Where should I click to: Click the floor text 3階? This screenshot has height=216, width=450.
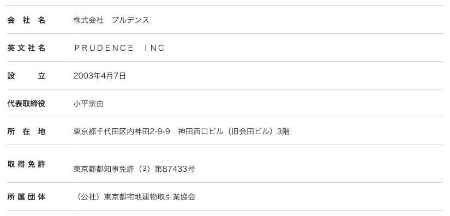click(283, 131)
